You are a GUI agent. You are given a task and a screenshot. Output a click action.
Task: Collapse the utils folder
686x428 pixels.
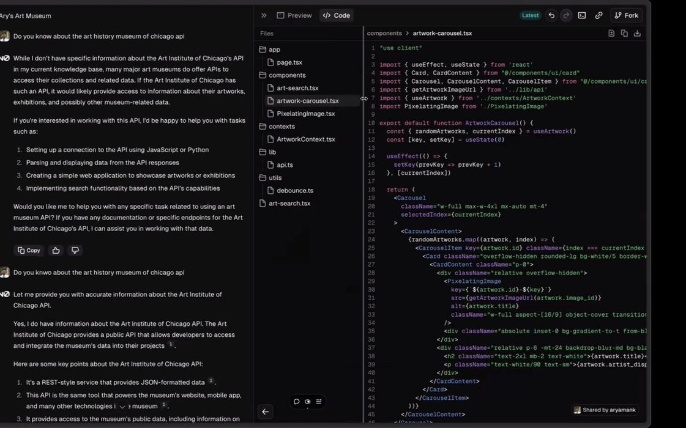[x=270, y=177]
